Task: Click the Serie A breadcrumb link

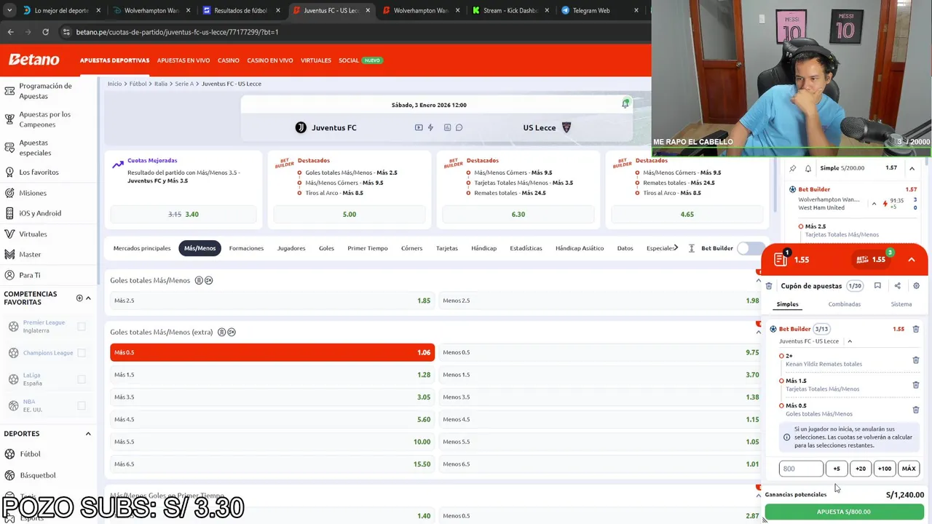Action: (184, 84)
